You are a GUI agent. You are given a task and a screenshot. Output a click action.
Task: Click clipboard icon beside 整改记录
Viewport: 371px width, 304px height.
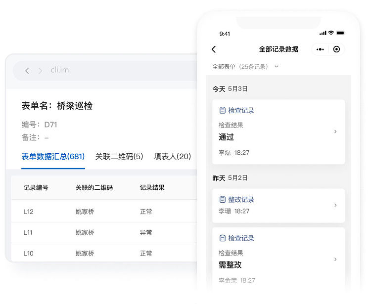pos(222,199)
